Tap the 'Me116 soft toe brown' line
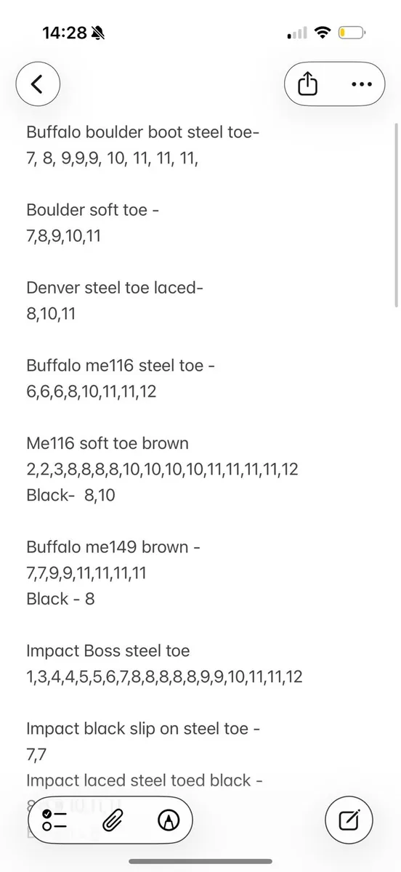 pos(108,443)
